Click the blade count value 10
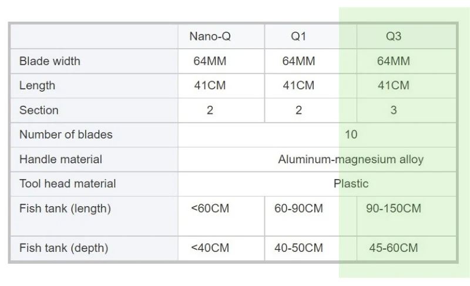The height and width of the screenshot is (286, 470). [351, 134]
